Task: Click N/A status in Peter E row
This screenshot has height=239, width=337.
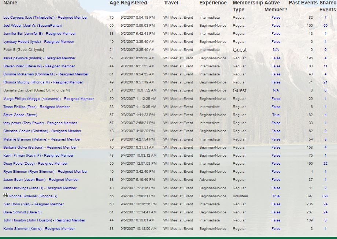Action: (x=276, y=50)
